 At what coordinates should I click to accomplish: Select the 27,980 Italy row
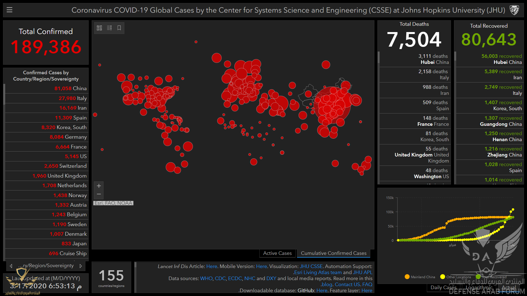(46, 98)
